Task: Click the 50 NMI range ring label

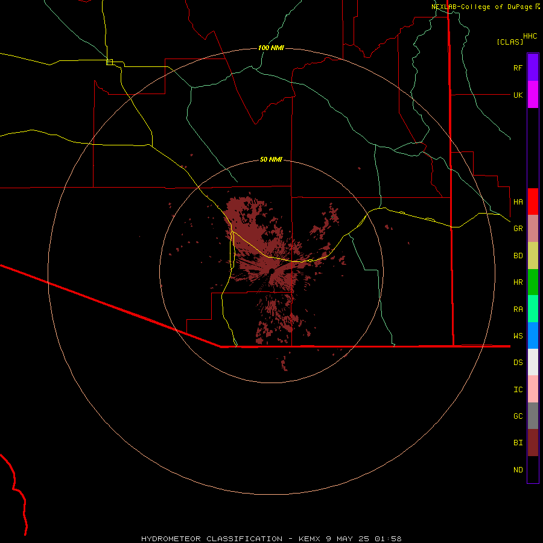Action: click(271, 159)
